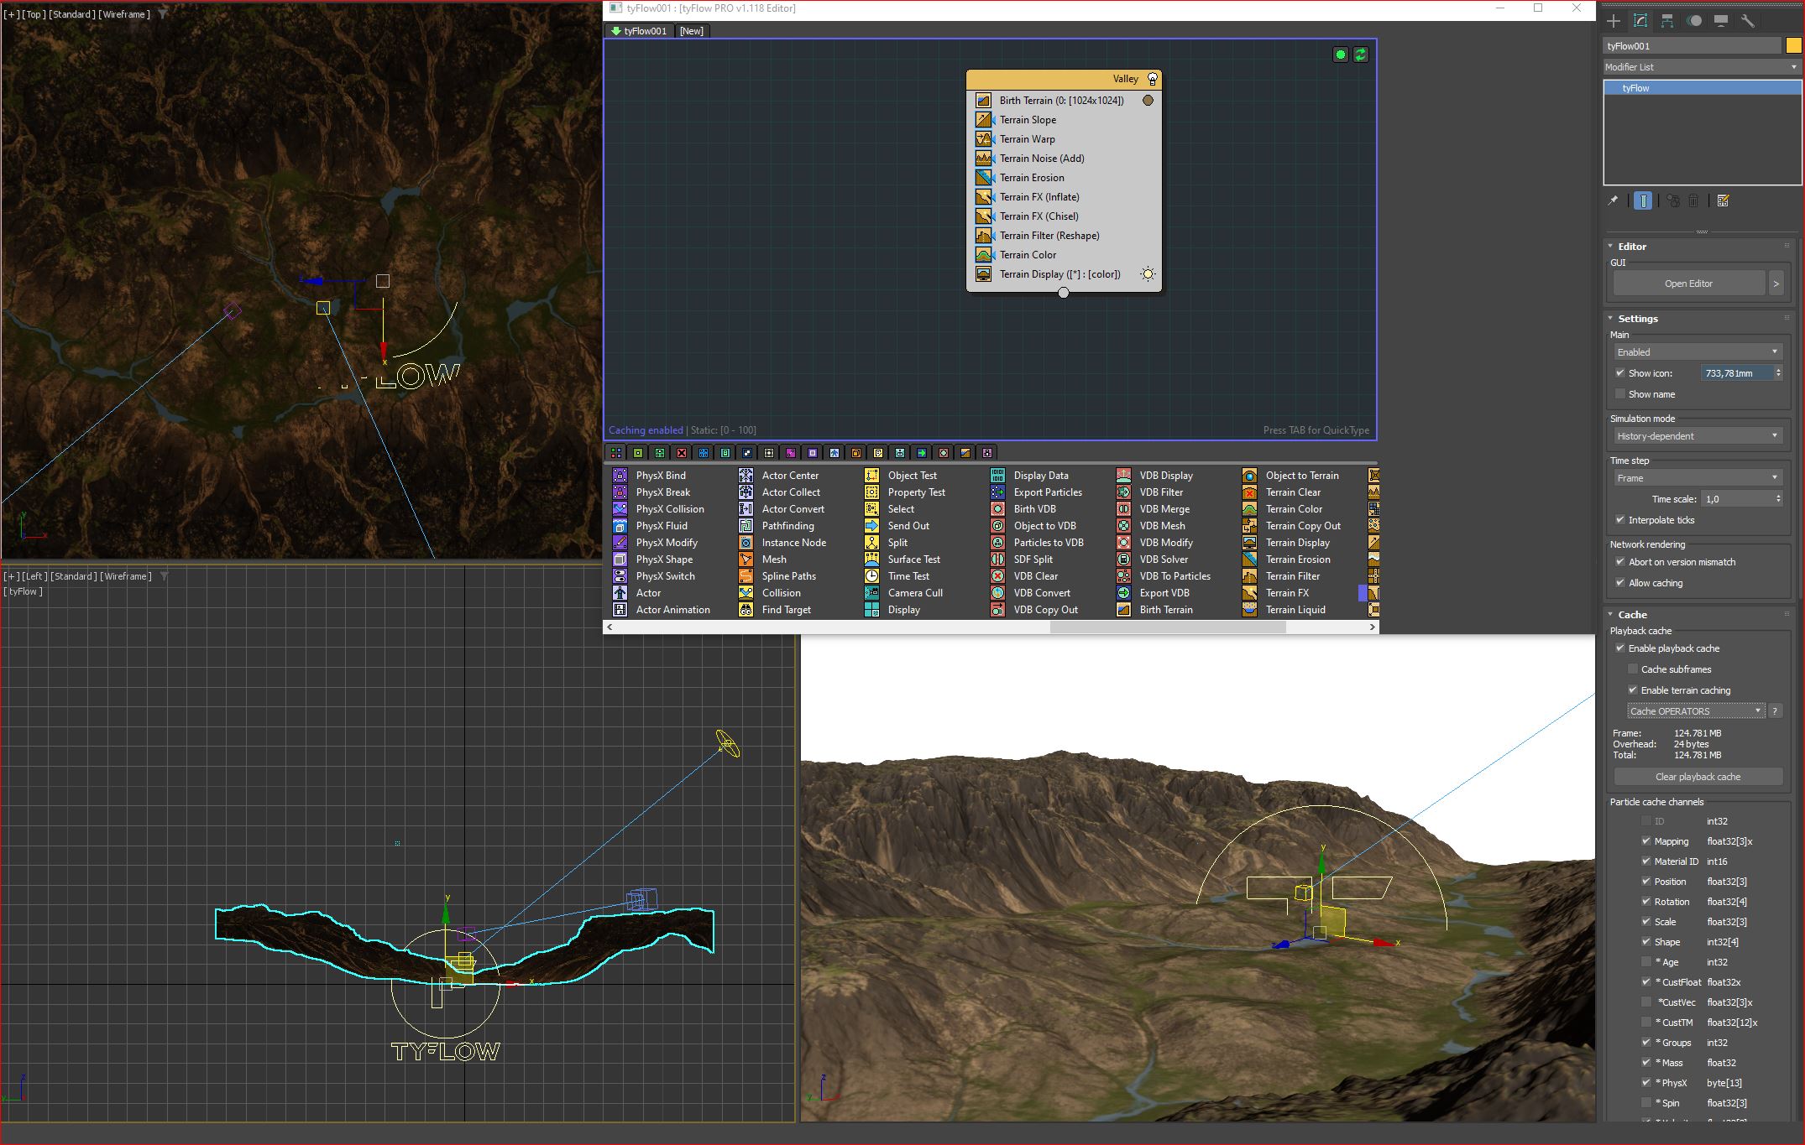1805x1145 pixels.
Task: Select the SDF Split operator
Action: (x=1023, y=559)
